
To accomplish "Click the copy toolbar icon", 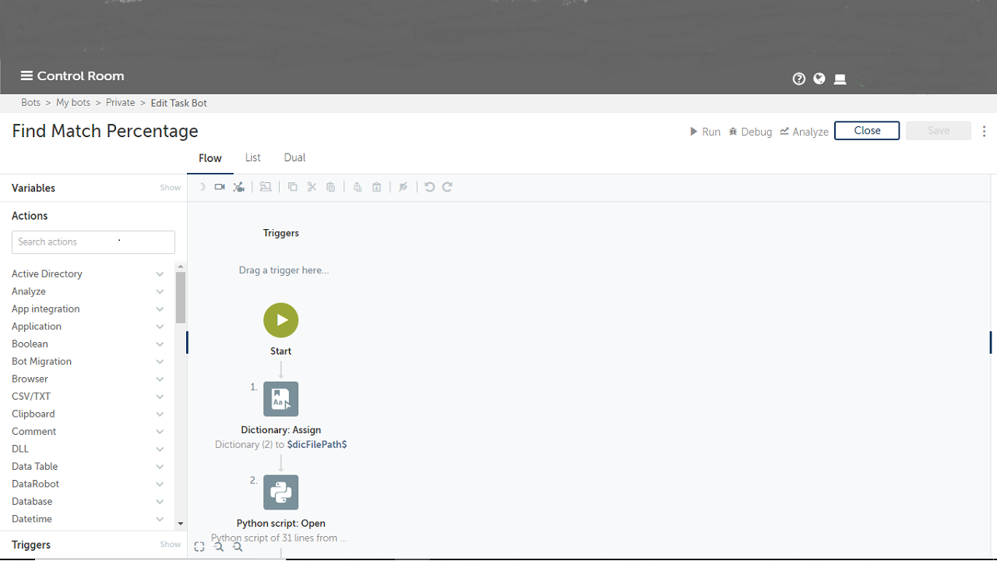I will pyautogui.click(x=293, y=187).
